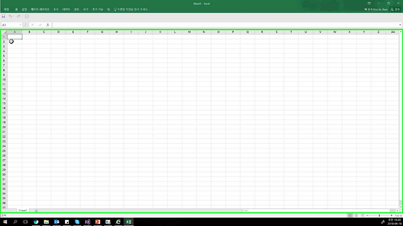
Task: Select column M header
Action: pos(189,32)
